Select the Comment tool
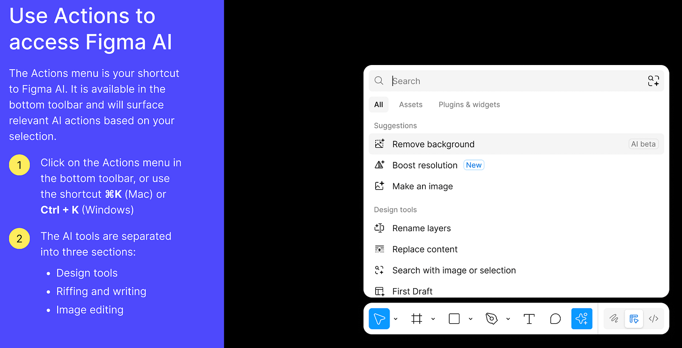The height and width of the screenshot is (348, 682). pos(555,319)
